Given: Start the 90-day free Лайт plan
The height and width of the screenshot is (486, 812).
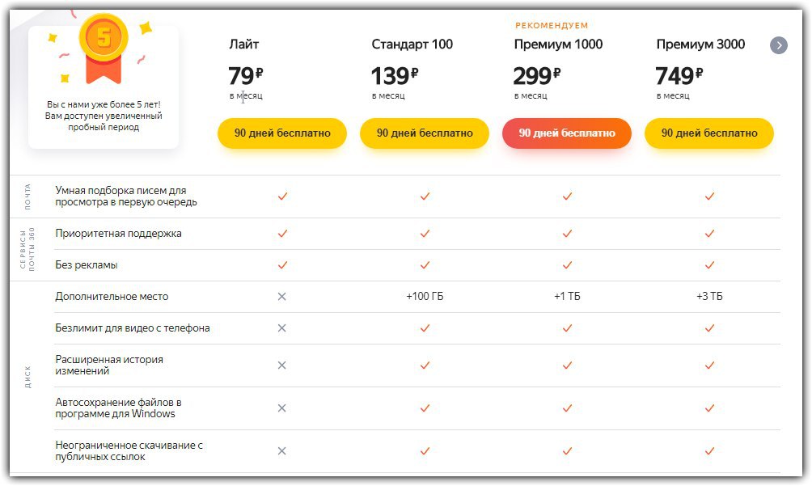Looking at the screenshot, I should coord(282,133).
